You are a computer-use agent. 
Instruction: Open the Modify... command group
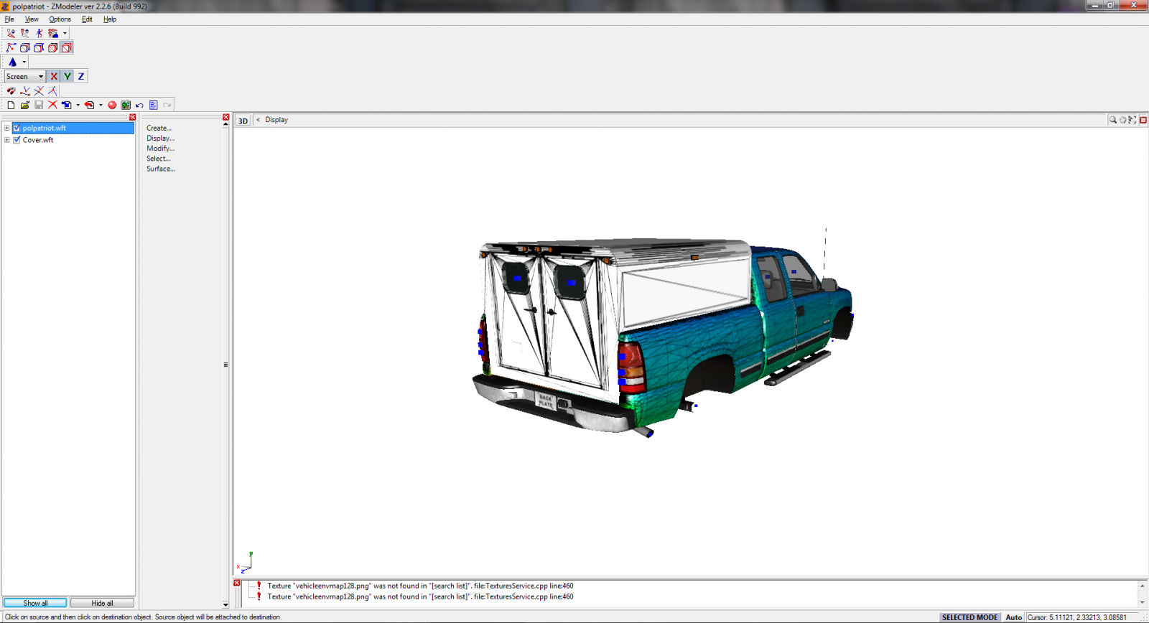pos(160,149)
